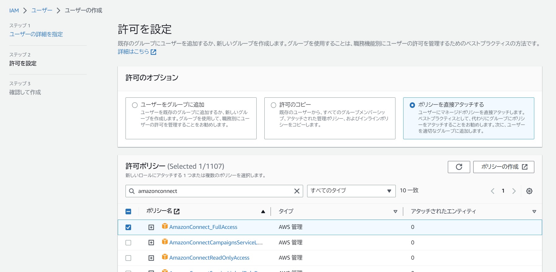This screenshot has width=556, height=272.
Task: Click the search magnifier icon
Action: [132, 191]
